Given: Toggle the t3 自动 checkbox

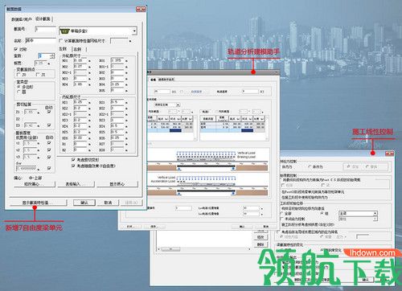Looking at the screenshot, I should 49,157.
